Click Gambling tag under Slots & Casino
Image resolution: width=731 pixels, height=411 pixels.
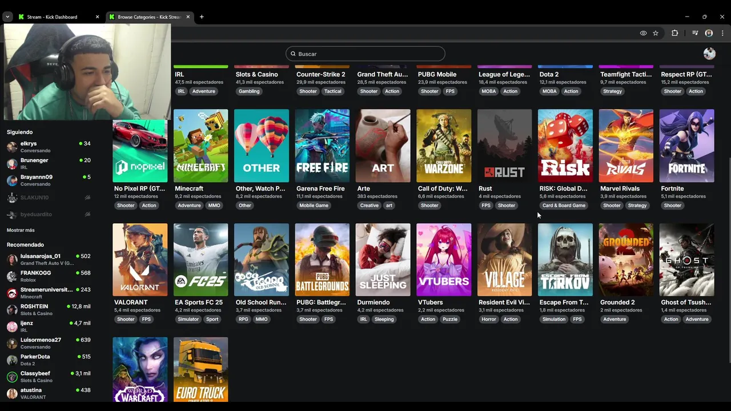249,91
